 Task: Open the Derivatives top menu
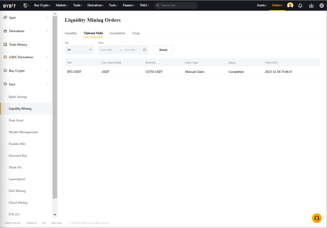click(95, 5)
